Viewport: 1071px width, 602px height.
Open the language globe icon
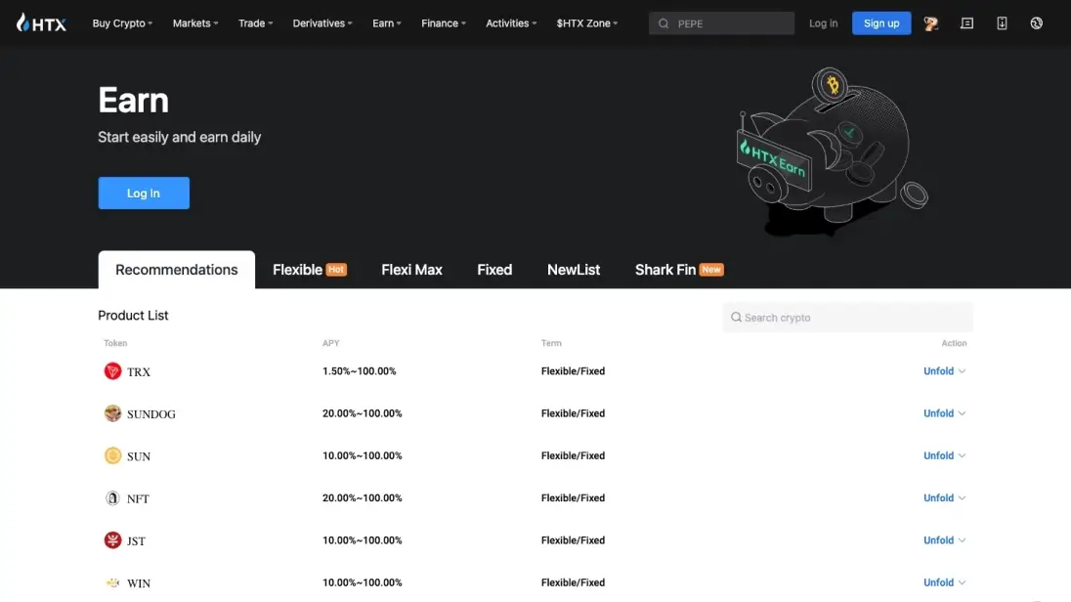point(1036,23)
